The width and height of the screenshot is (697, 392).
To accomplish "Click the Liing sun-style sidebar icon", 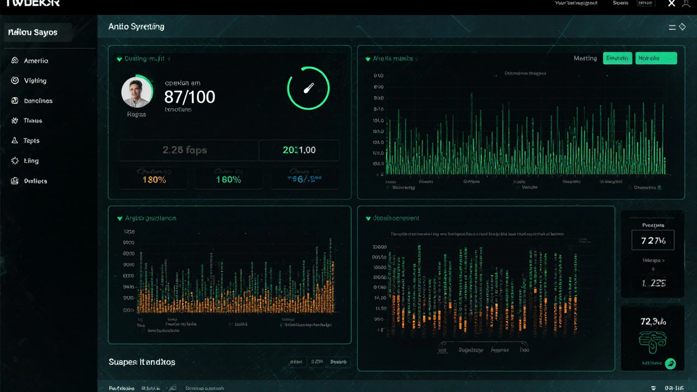I will pos(15,161).
